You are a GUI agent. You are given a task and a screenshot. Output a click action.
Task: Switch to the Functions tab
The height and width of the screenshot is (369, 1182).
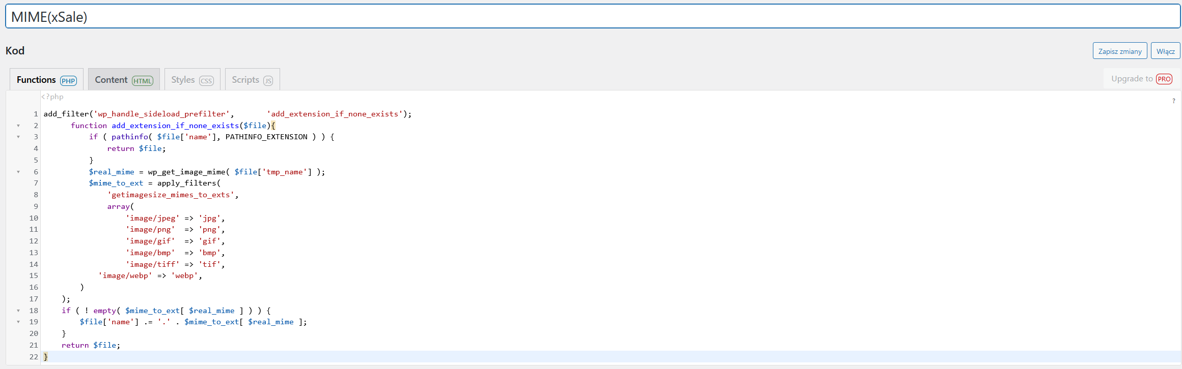tap(46, 80)
